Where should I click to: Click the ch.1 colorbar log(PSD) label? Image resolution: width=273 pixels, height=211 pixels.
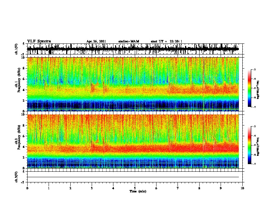[x=258, y=89]
